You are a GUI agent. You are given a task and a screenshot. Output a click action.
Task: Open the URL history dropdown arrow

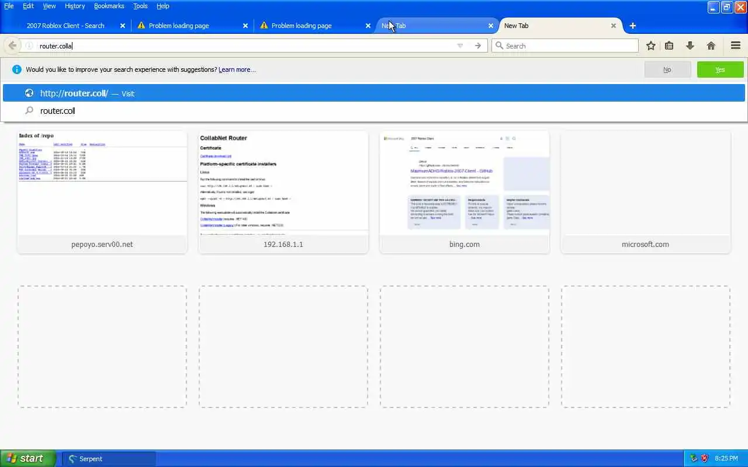tap(460, 46)
